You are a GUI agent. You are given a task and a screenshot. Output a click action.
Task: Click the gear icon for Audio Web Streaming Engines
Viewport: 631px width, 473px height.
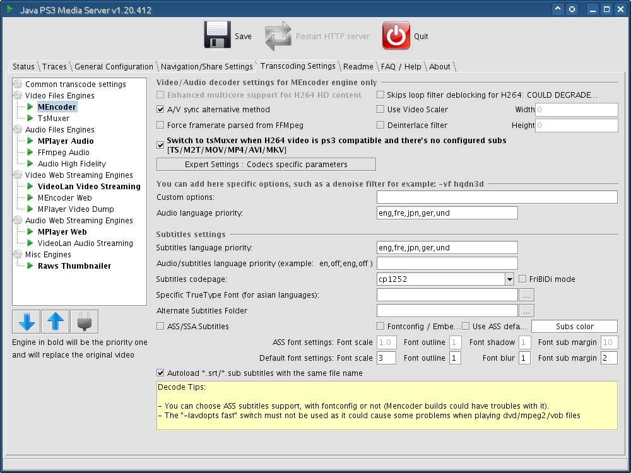tap(18, 220)
